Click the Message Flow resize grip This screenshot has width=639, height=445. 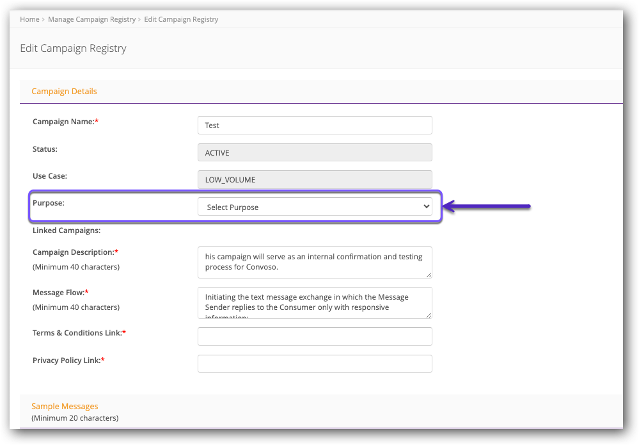click(x=429, y=316)
